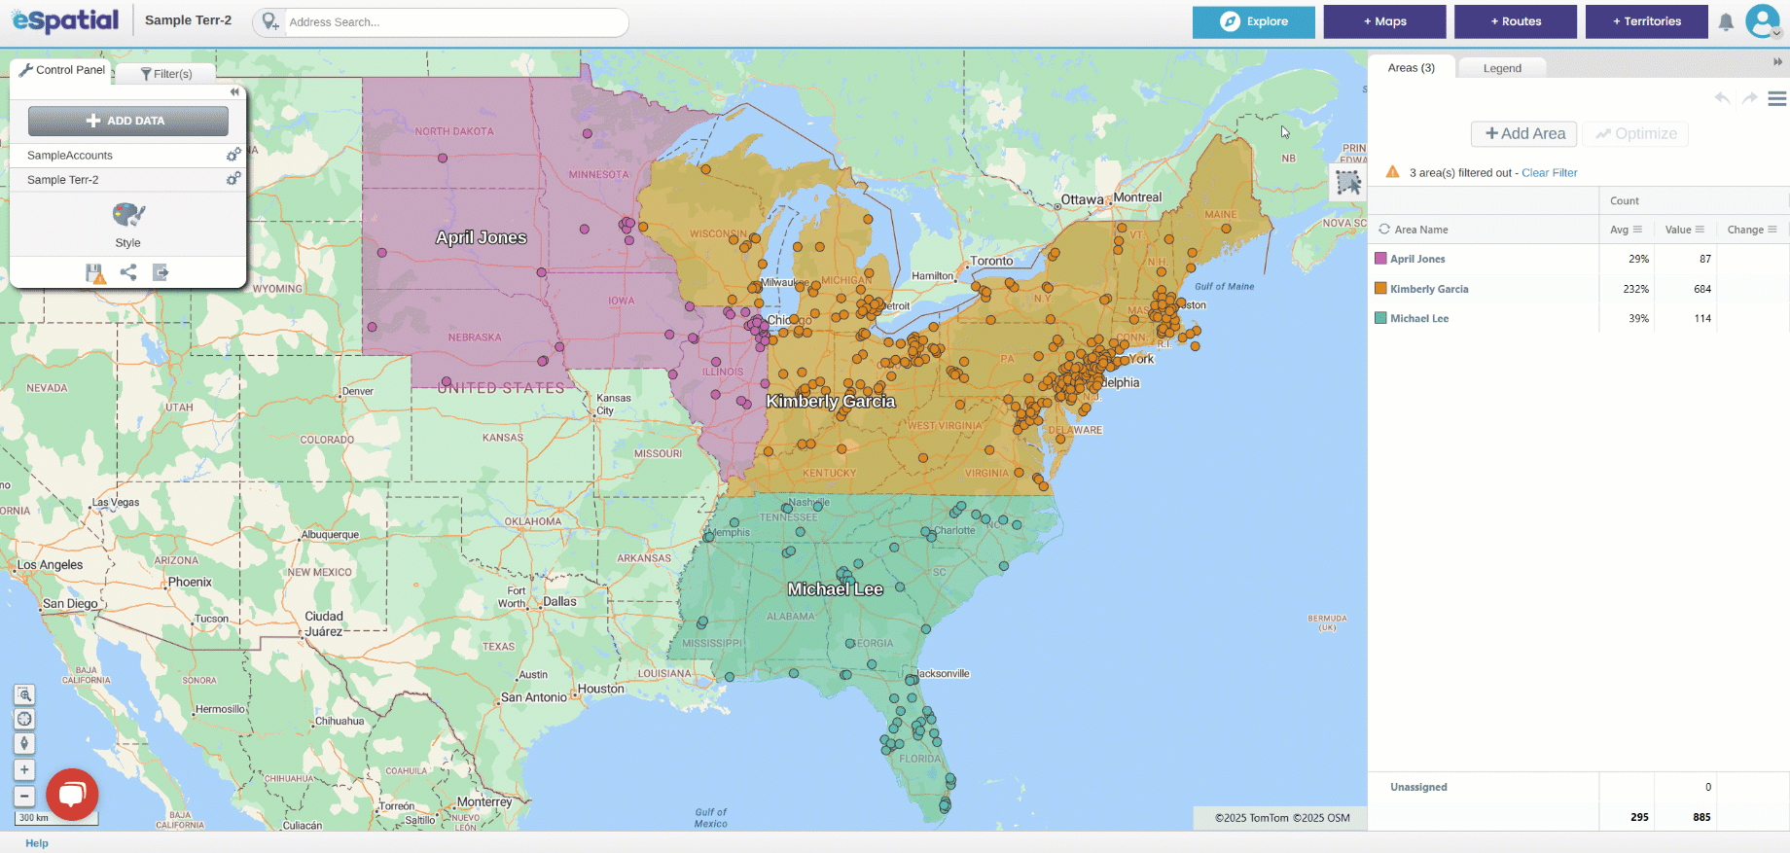Open the notifications bell

pos(1726,21)
